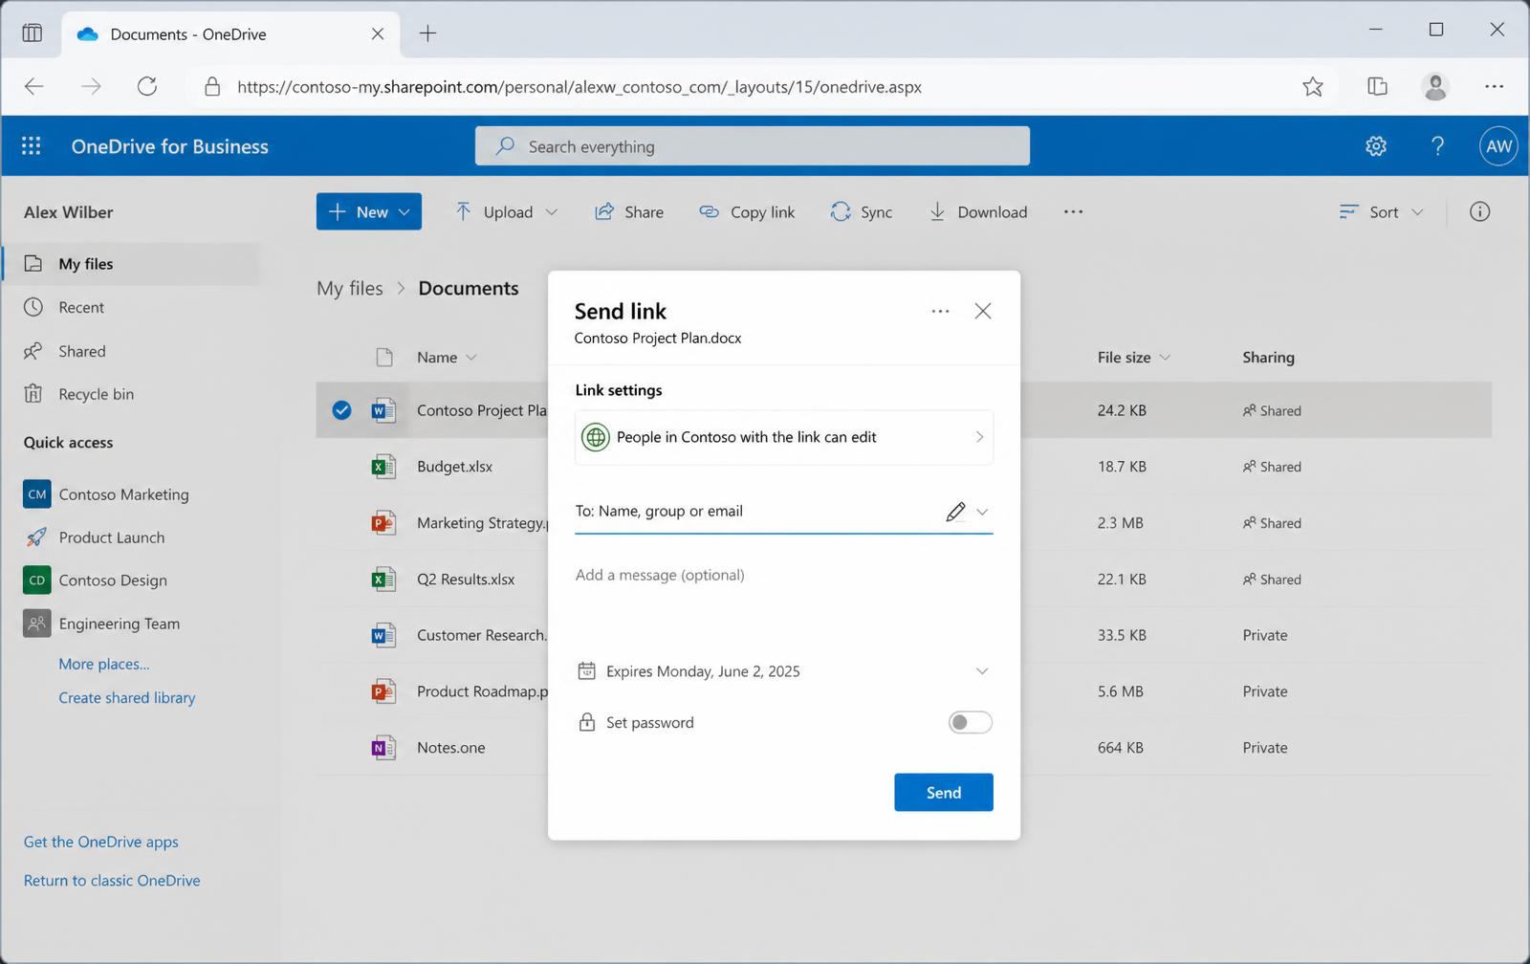The width and height of the screenshot is (1530, 964).
Task: Click Copy link in the toolbar
Action: (x=747, y=212)
